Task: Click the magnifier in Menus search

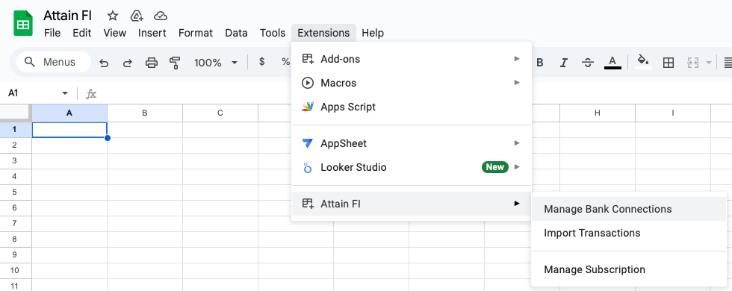Action: 30,62
